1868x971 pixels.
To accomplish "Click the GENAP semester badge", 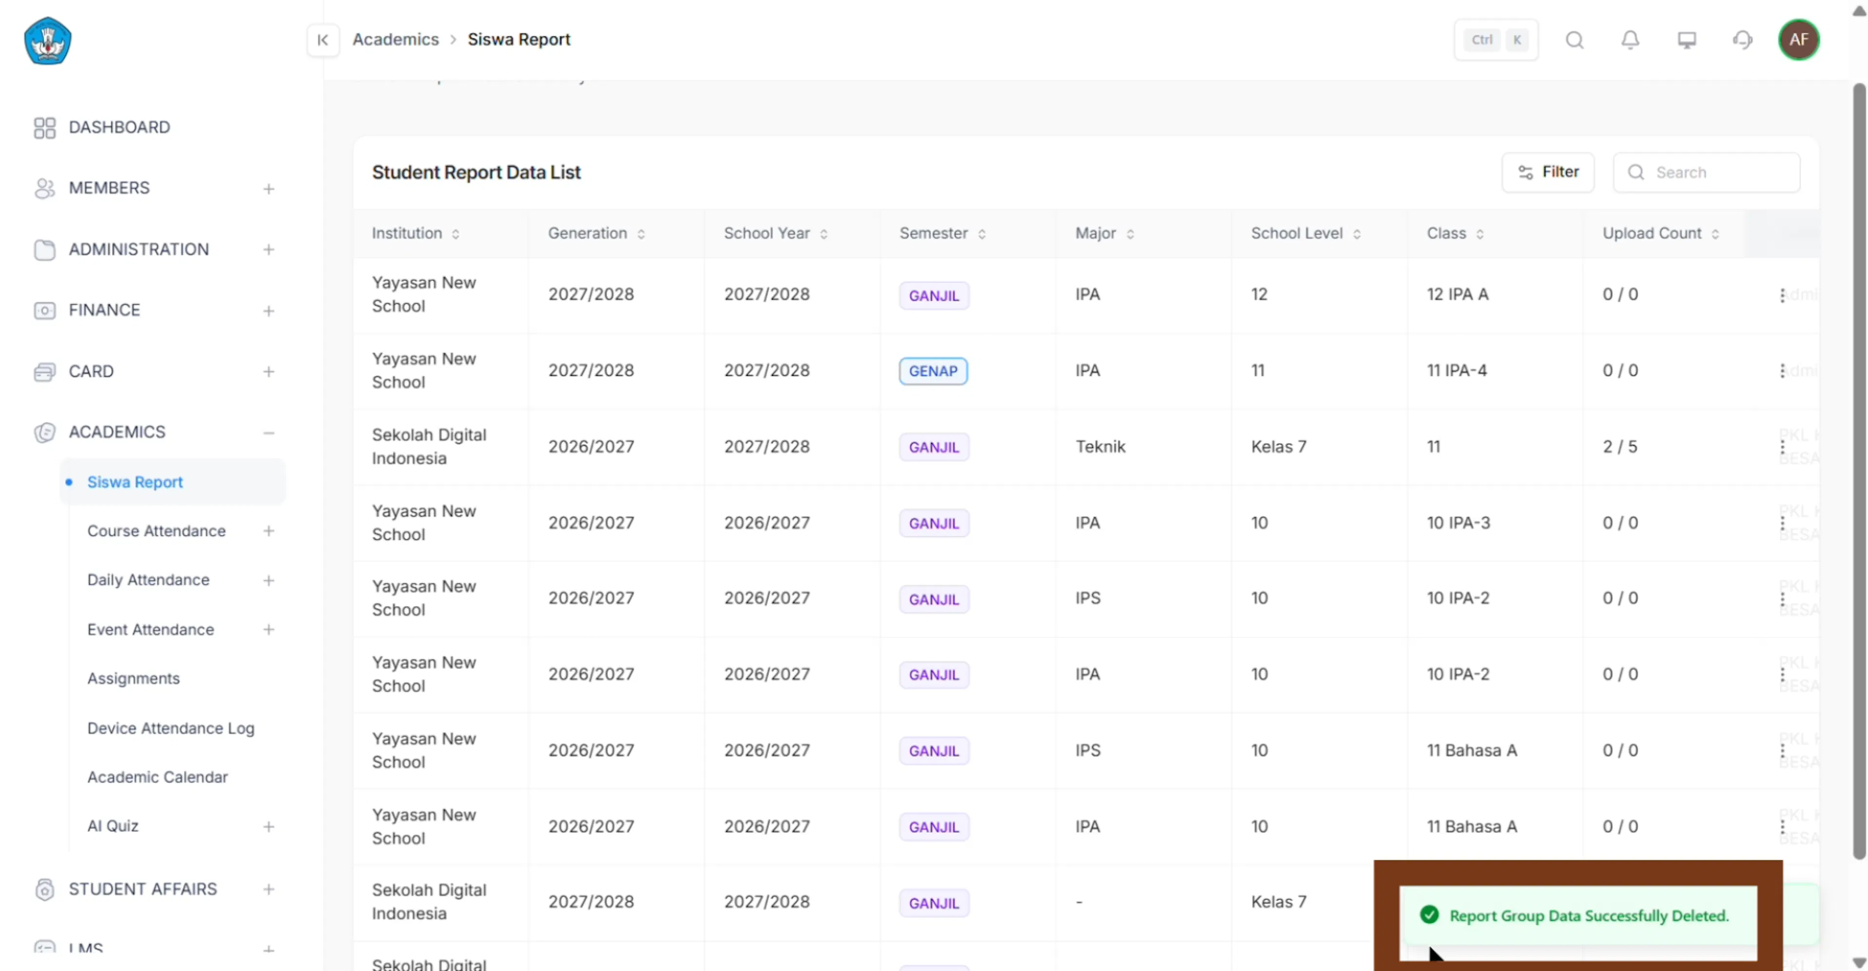I will click(933, 371).
